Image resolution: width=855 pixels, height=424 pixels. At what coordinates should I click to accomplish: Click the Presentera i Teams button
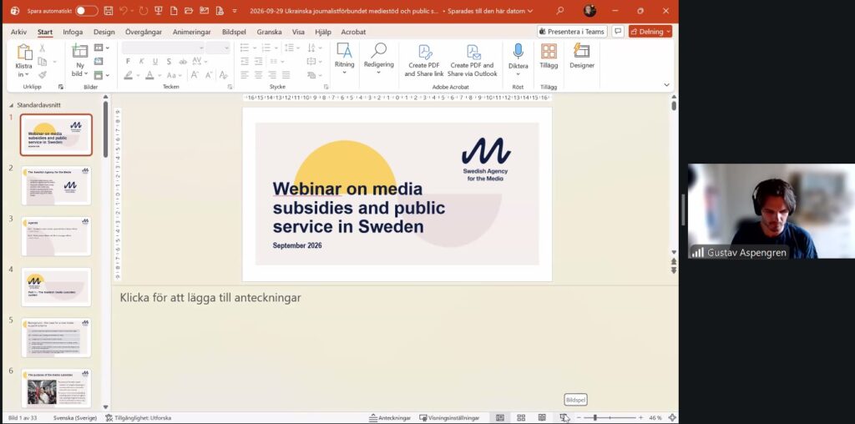(x=572, y=32)
